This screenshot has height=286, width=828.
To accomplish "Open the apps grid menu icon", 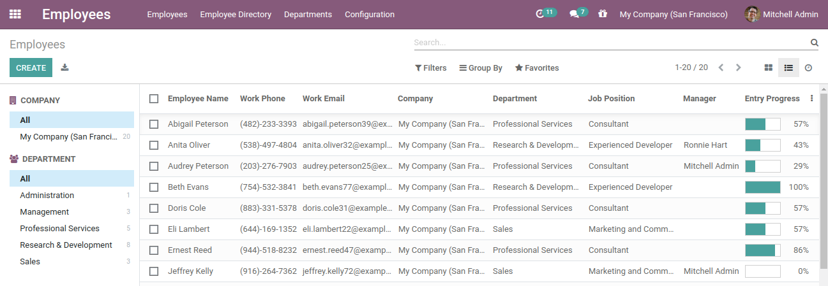I will point(15,14).
